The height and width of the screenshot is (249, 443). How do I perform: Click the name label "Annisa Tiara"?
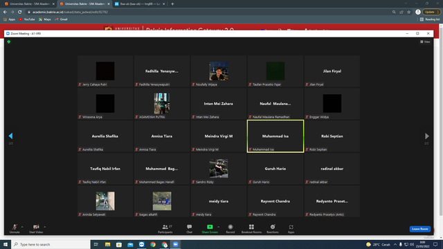point(147,149)
